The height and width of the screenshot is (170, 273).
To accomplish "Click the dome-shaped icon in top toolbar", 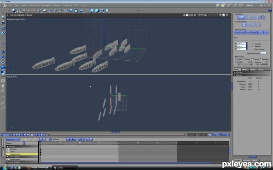I will pyautogui.click(x=45, y=10).
